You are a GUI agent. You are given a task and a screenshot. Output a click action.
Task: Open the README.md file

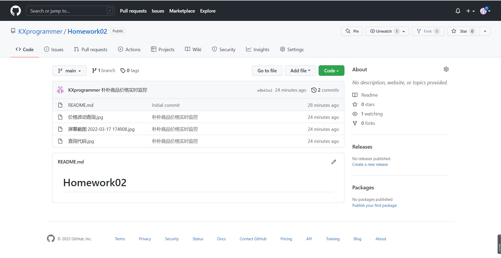(81, 105)
